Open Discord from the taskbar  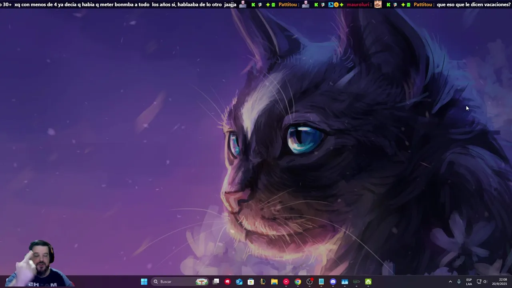[x=333, y=282]
